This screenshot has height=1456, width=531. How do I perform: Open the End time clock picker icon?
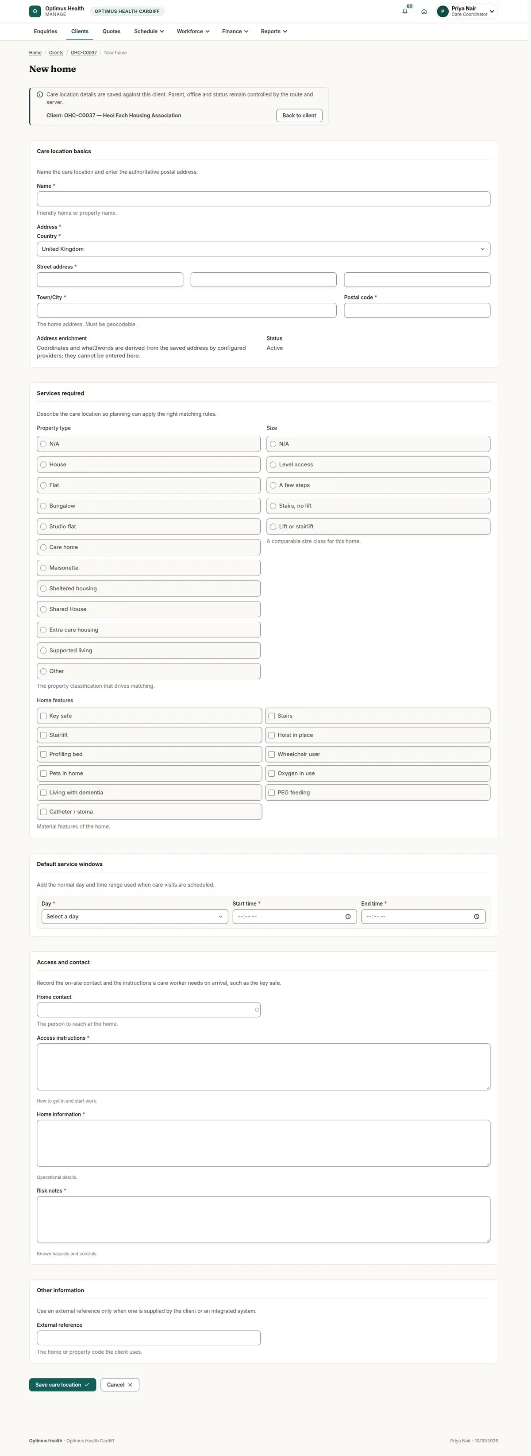(477, 917)
